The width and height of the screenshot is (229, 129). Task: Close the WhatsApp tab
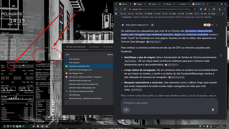point(174,4)
